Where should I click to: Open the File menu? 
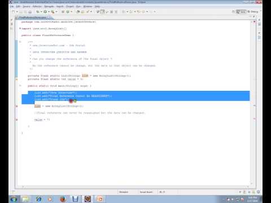[12, 6]
